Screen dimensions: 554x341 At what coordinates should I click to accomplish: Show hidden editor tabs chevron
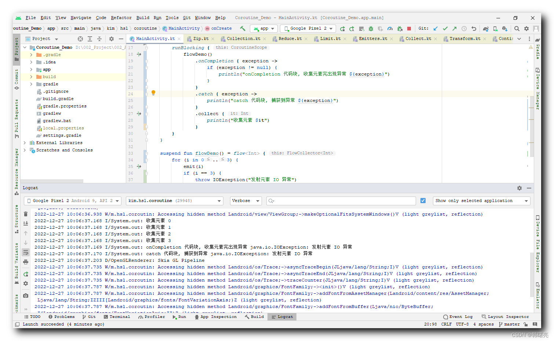(x=519, y=39)
